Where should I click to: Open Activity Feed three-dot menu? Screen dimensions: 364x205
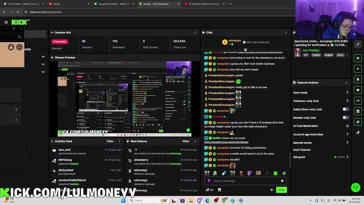click(x=119, y=141)
